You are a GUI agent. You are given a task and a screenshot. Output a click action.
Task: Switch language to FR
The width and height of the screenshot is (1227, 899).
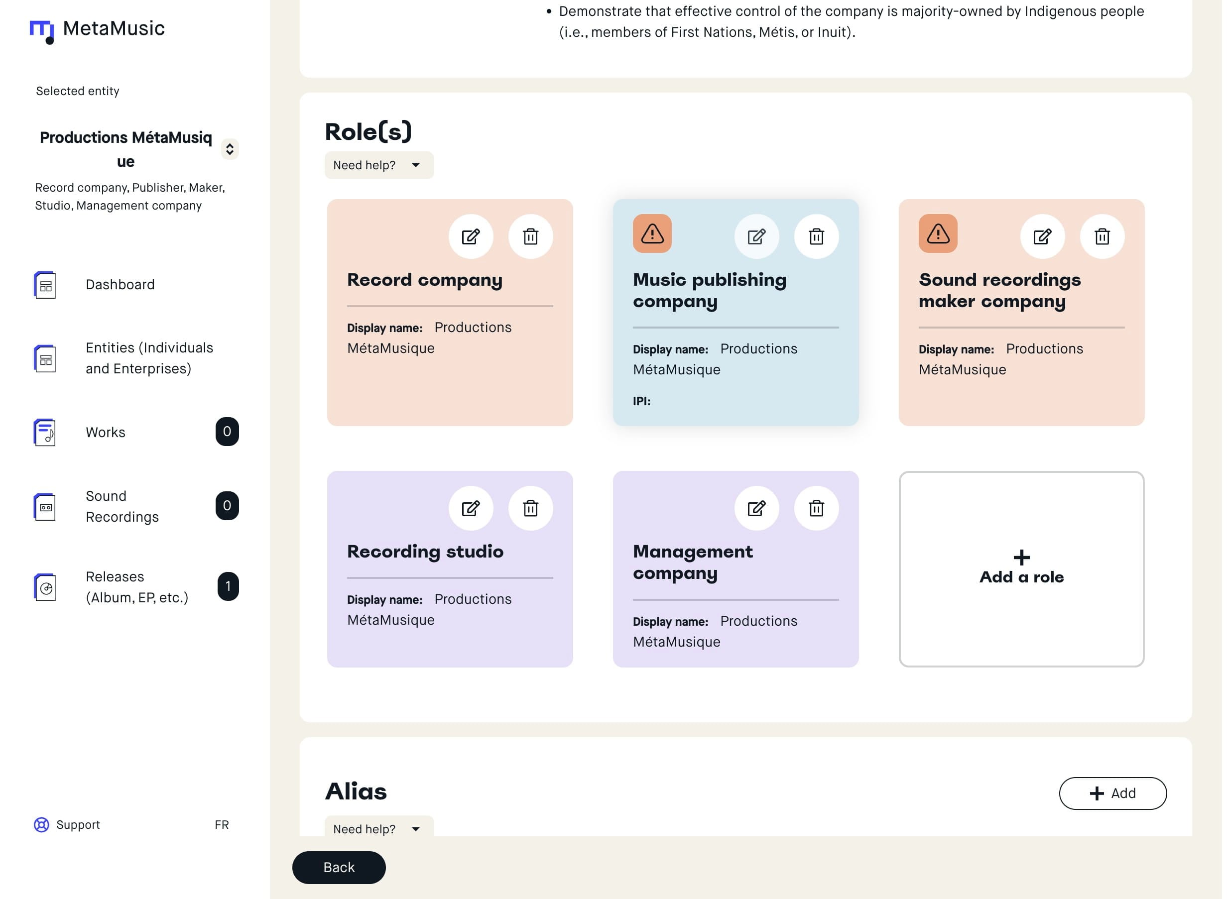pos(222,825)
